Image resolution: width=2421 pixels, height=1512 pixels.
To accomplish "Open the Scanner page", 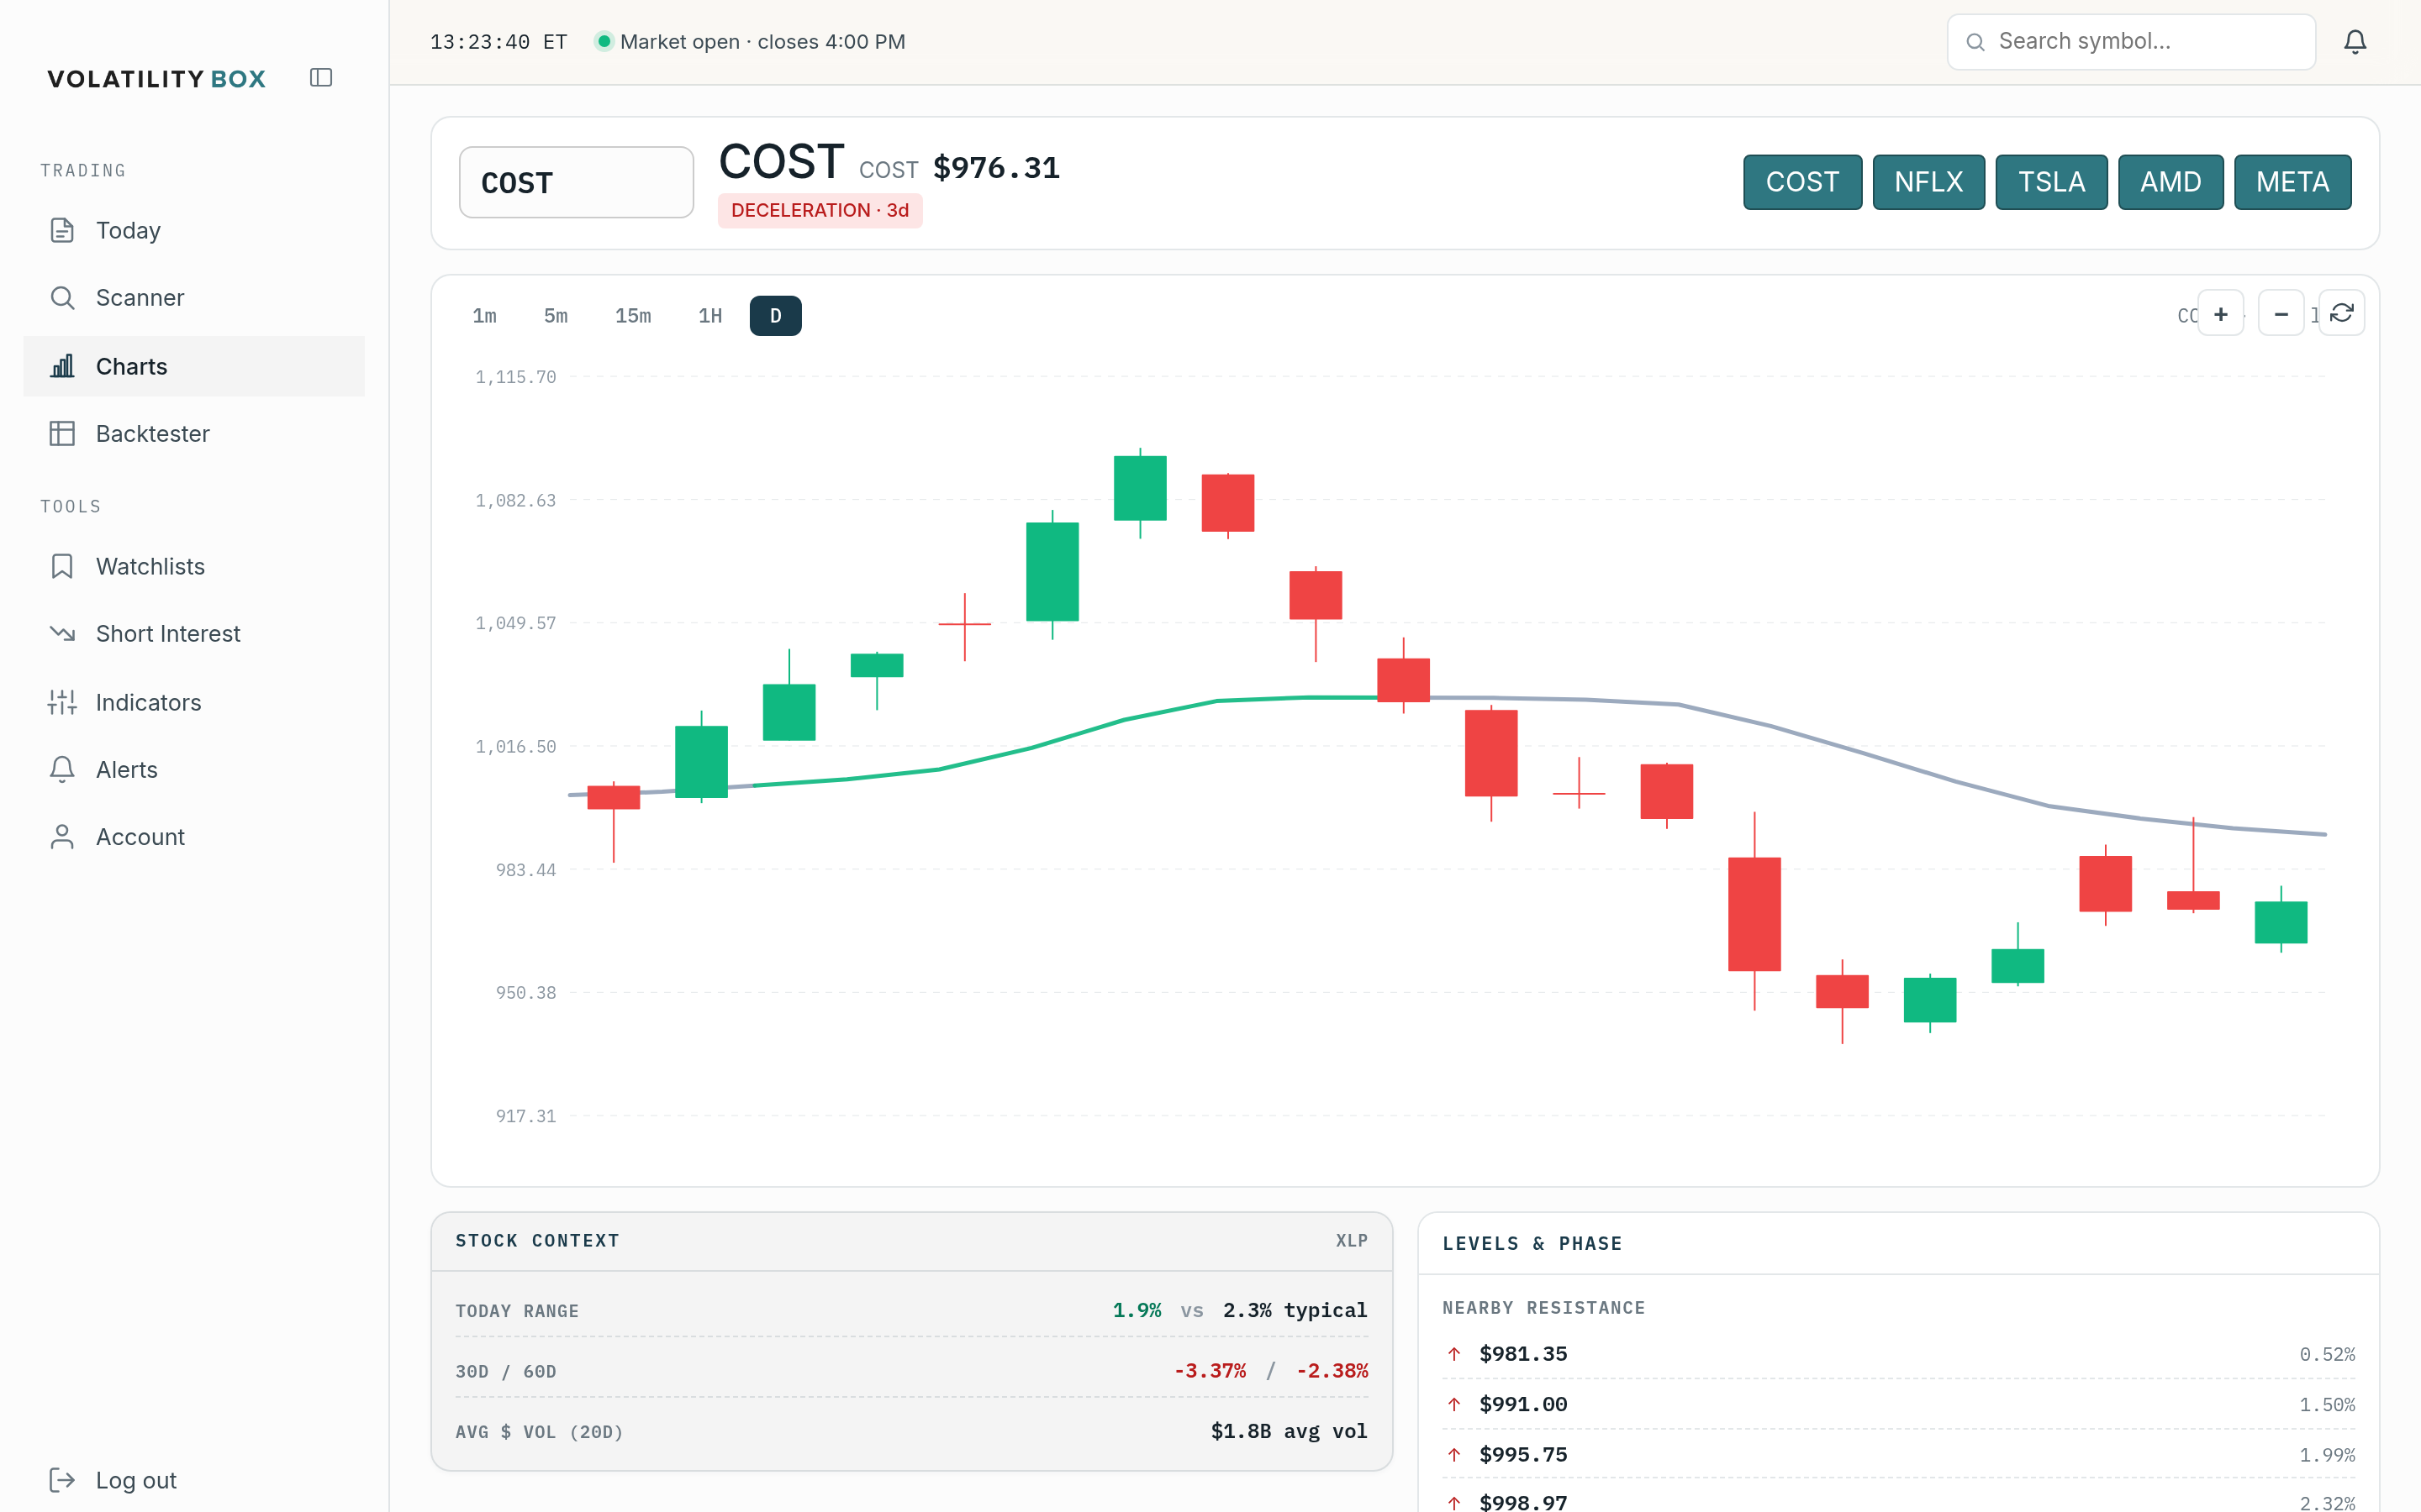I will pos(194,298).
